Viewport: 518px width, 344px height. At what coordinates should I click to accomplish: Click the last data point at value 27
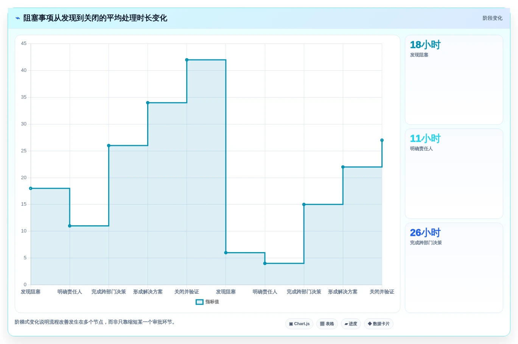[x=382, y=140]
